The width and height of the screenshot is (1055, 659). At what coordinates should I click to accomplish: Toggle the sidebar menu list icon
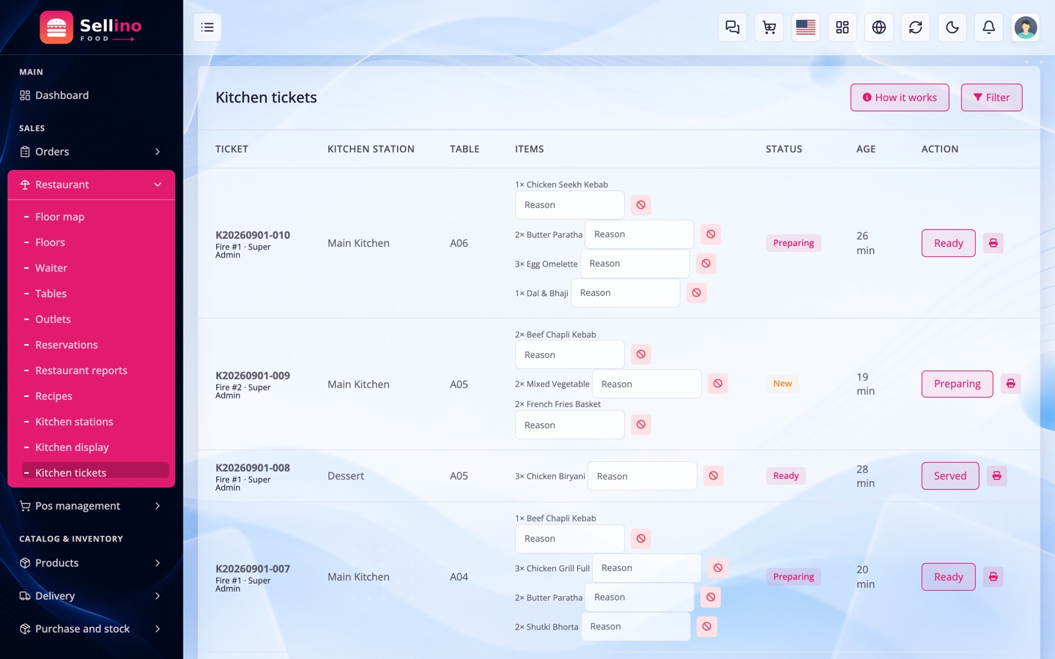207,27
